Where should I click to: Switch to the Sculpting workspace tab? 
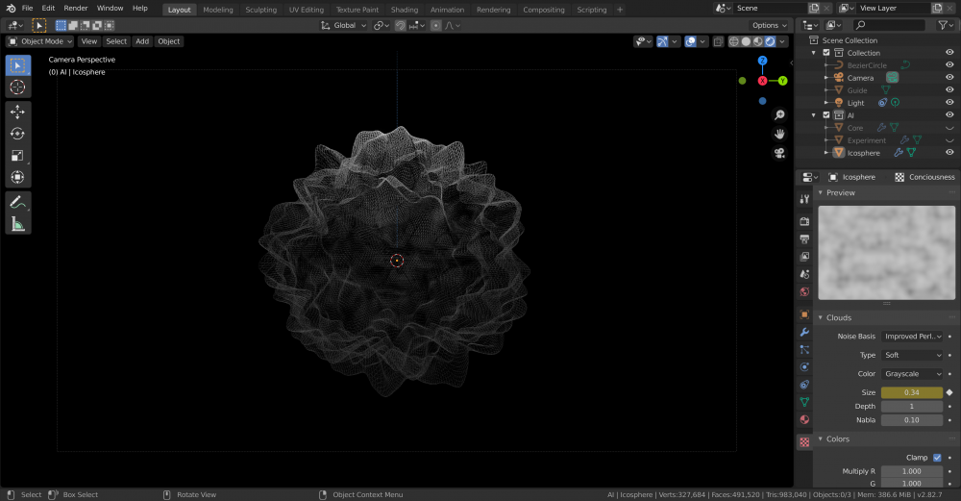pos(260,10)
